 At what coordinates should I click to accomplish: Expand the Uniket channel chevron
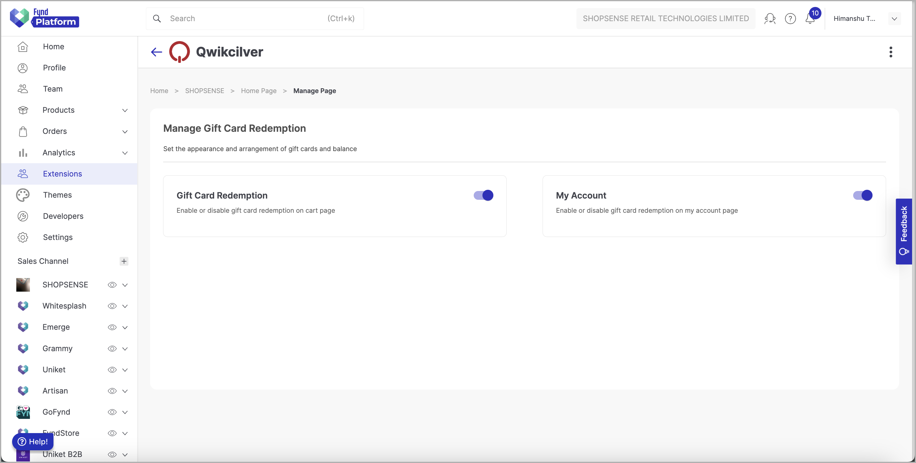coord(125,370)
